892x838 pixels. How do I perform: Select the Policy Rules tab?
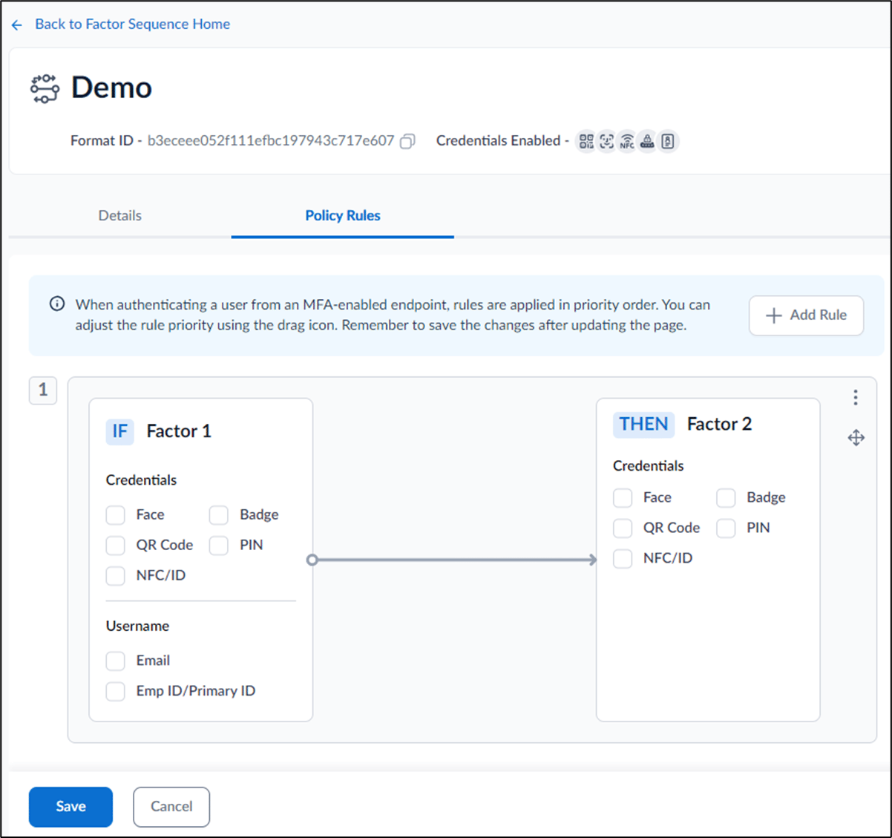pos(343,215)
